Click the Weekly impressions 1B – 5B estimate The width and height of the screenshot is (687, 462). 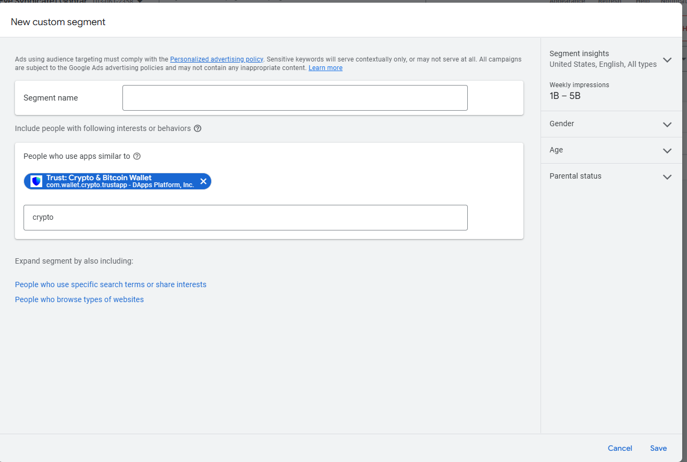pyautogui.click(x=565, y=96)
